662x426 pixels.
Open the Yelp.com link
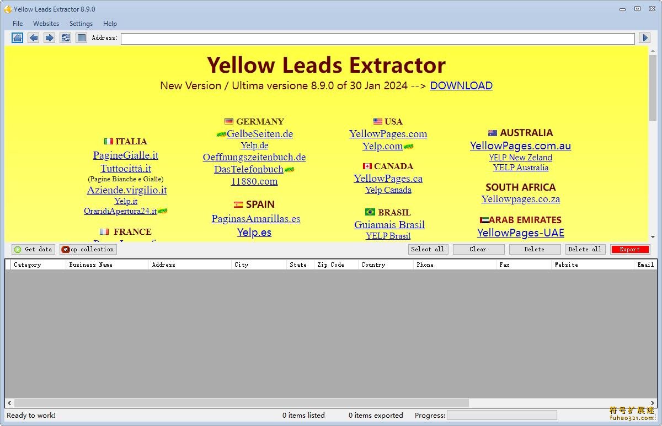(382, 146)
